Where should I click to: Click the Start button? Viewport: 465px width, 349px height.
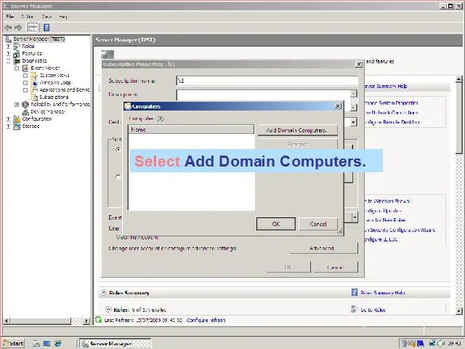[13, 343]
